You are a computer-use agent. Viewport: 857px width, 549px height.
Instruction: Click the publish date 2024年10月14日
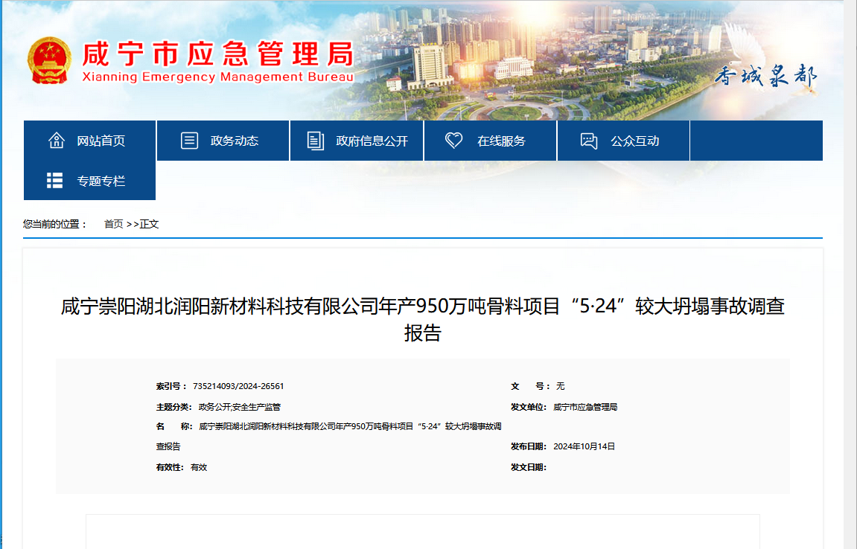584,446
